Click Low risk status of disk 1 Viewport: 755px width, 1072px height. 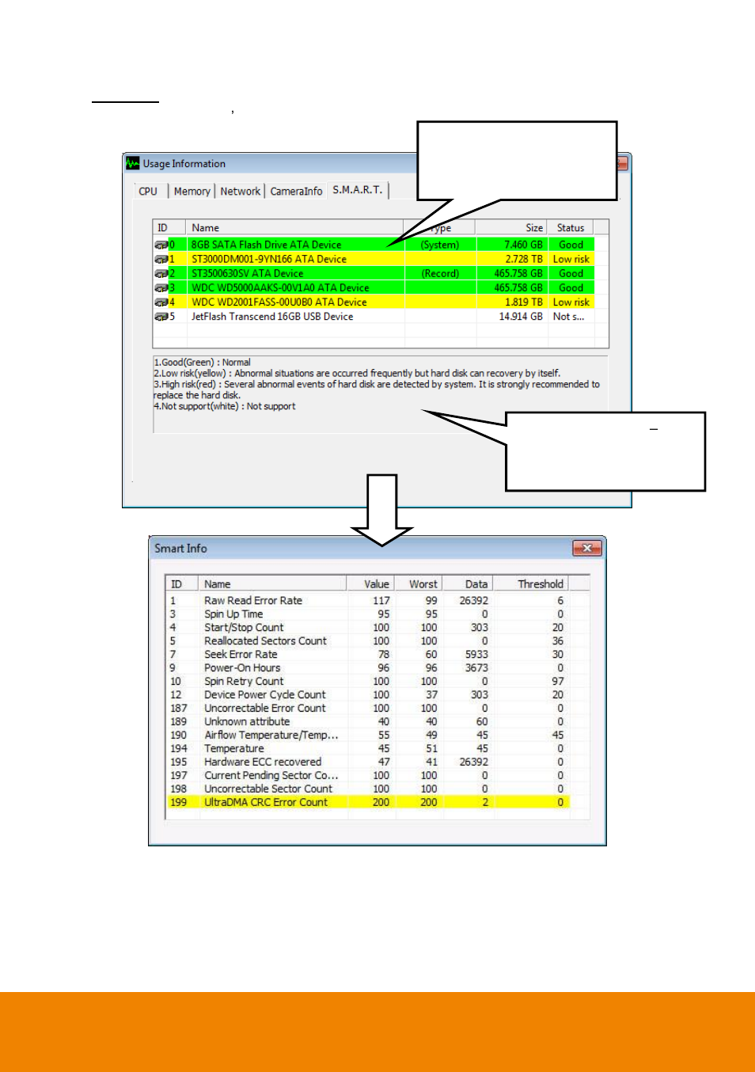[x=571, y=259]
